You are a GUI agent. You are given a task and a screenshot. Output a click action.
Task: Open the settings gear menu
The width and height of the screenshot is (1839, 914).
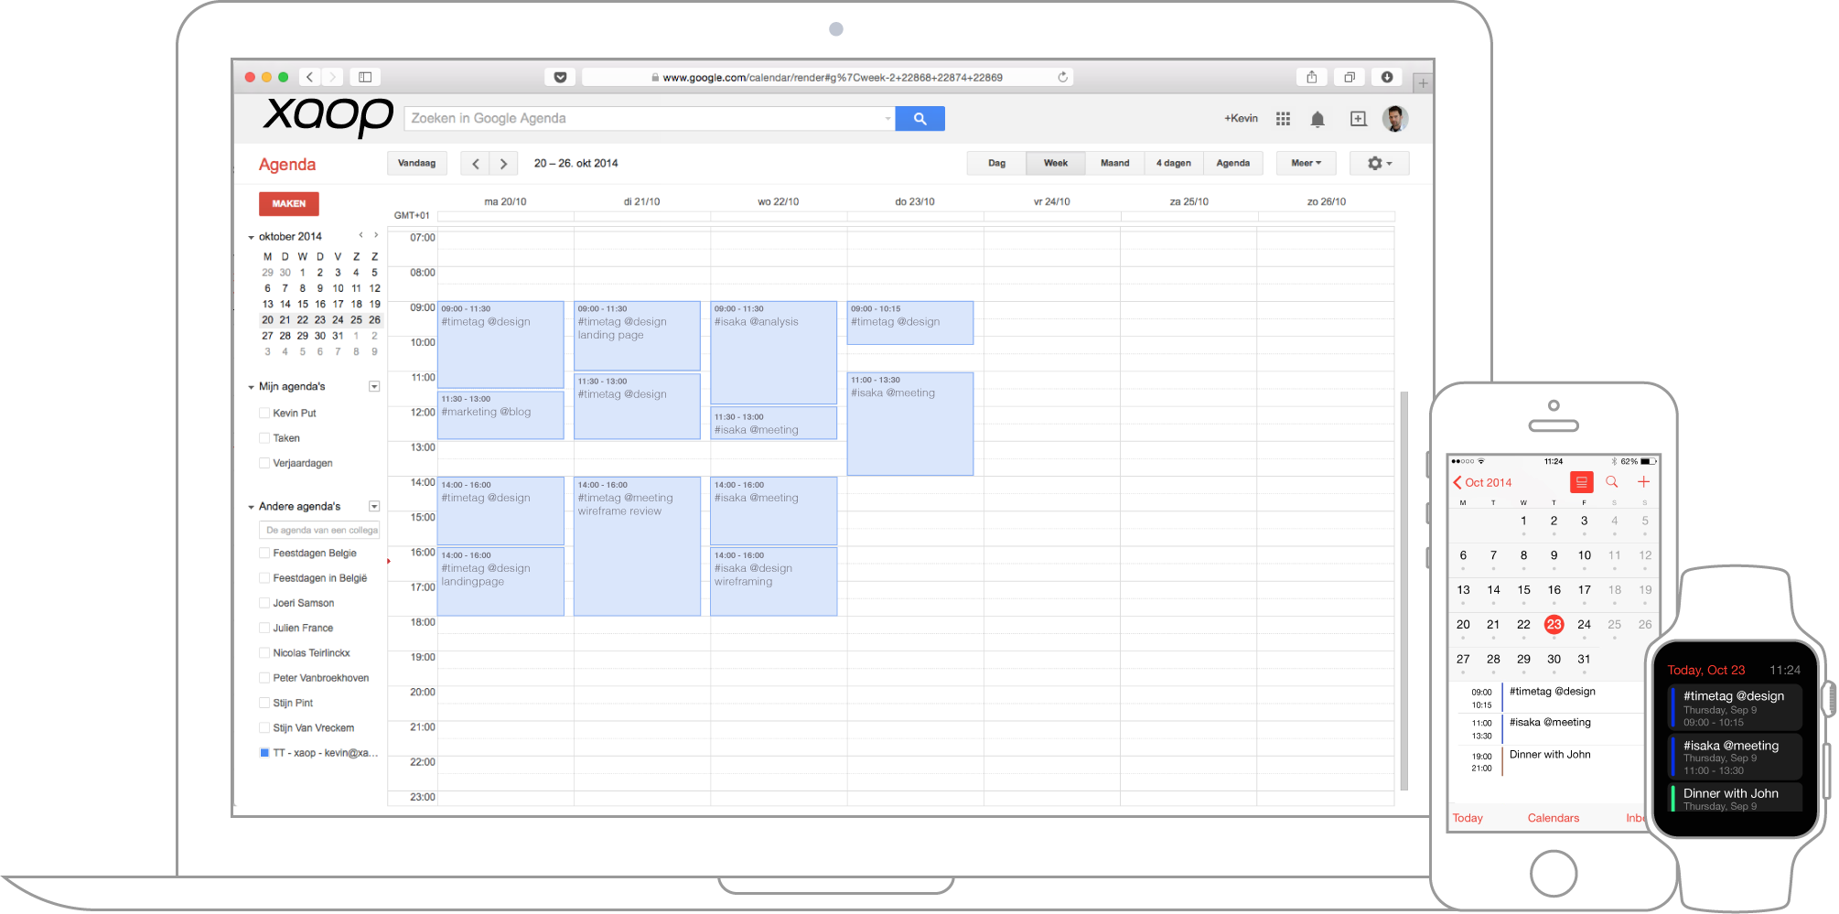(1379, 164)
